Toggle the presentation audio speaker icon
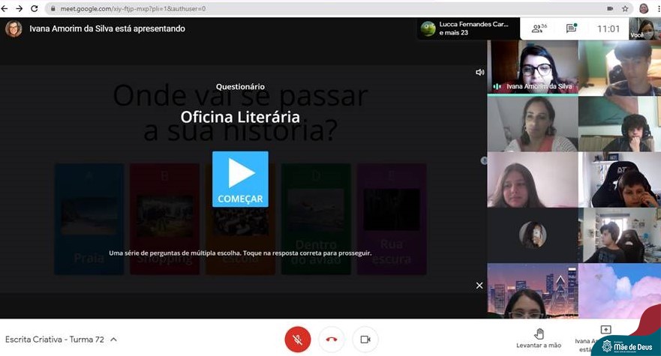The image size is (661, 356). [480, 72]
